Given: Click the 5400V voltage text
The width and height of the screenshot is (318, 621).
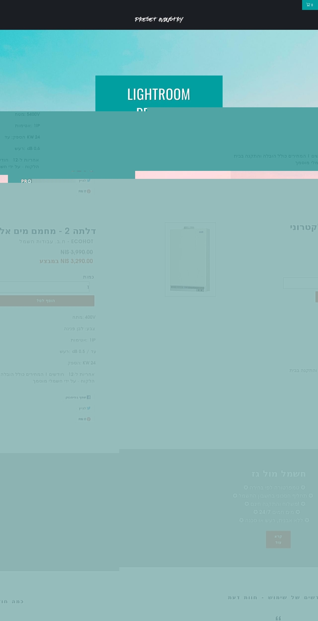Looking at the screenshot, I should coord(27,114).
